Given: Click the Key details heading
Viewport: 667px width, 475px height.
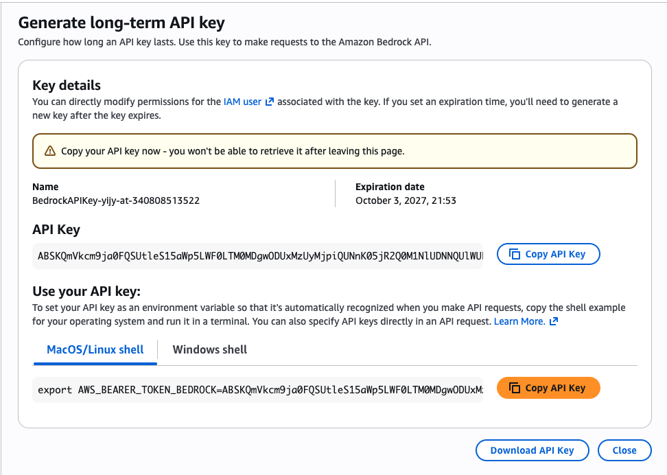Looking at the screenshot, I should tap(67, 85).
